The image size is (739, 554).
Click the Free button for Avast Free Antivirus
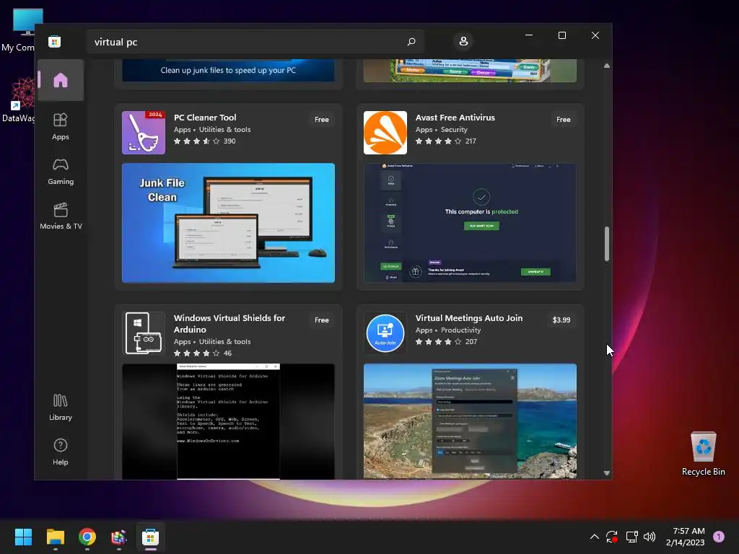click(x=563, y=120)
